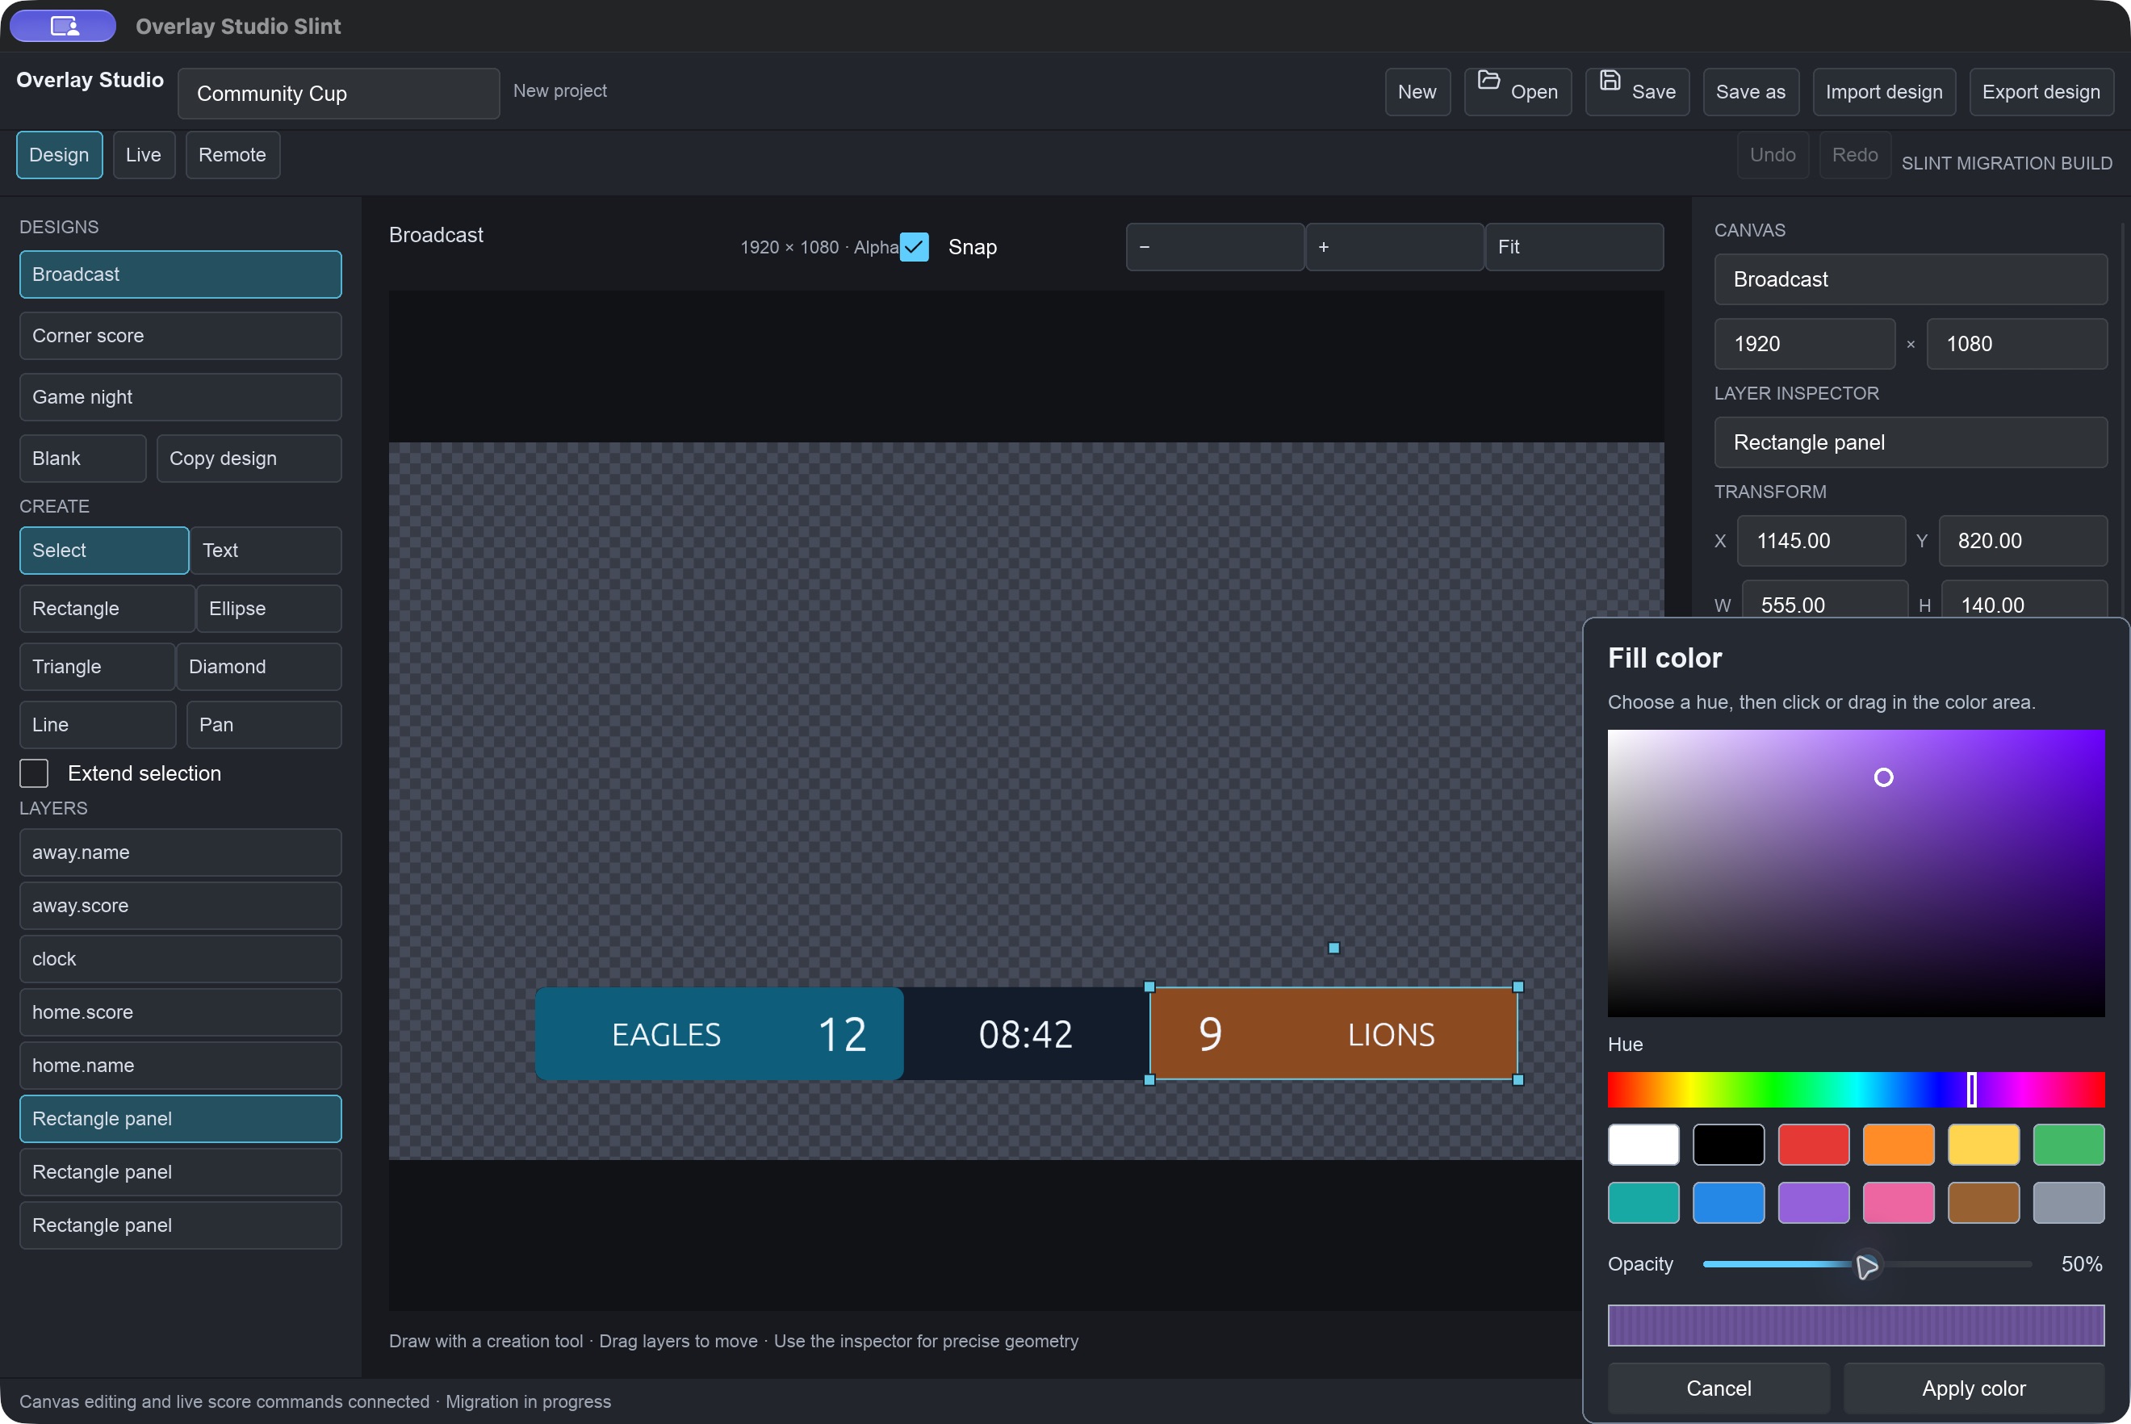Click the Overlay Studio app icon
This screenshot has width=2131, height=1424.
pyautogui.click(x=63, y=26)
